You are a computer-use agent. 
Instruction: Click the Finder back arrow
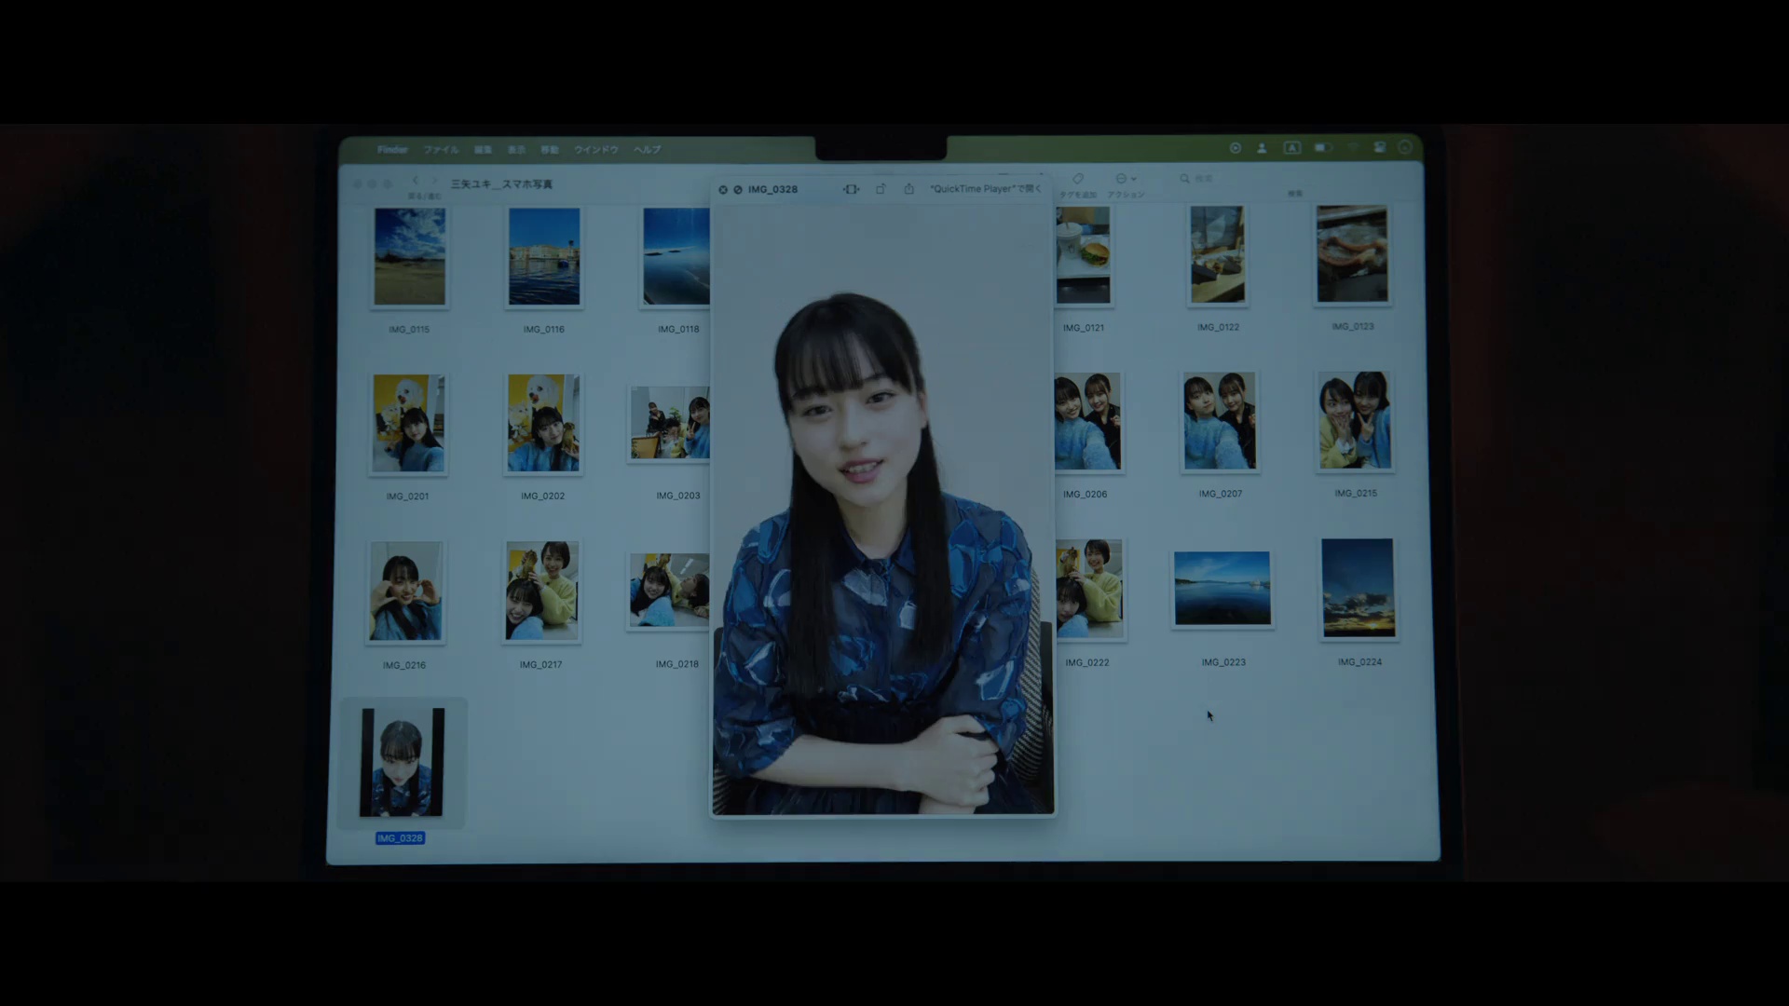[x=416, y=181]
